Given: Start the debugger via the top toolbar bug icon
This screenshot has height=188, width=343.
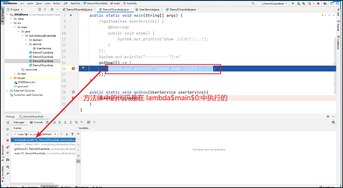Looking at the screenshot, I should click(x=298, y=4).
